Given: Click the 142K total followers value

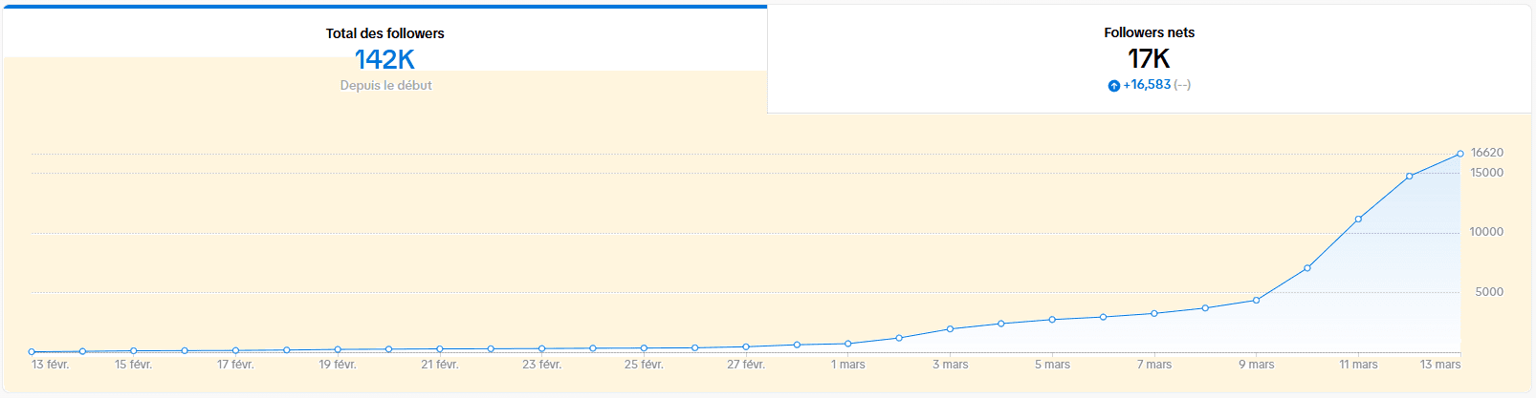Looking at the screenshot, I should (x=384, y=59).
